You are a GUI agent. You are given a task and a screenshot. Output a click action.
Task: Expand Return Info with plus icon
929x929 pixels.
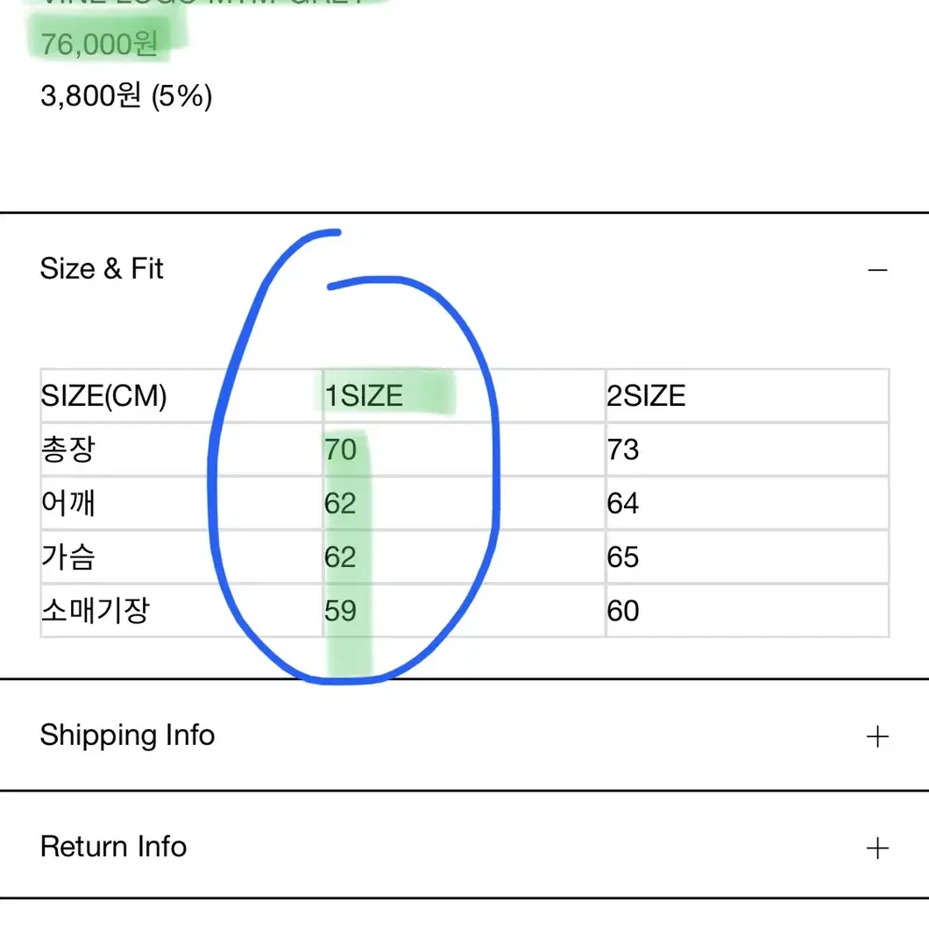877,847
